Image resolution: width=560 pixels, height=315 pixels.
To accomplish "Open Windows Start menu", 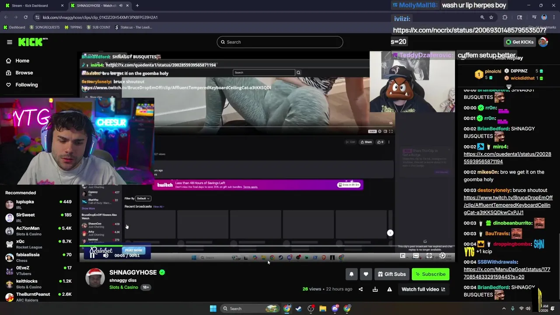I will 213,308.
